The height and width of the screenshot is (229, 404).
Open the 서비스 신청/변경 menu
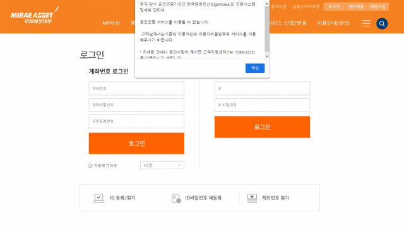(x=288, y=23)
